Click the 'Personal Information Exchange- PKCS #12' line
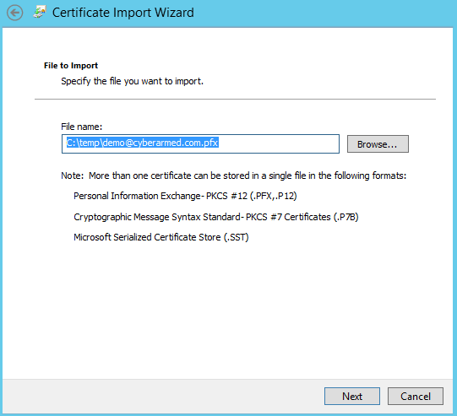 tap(185, 196)
